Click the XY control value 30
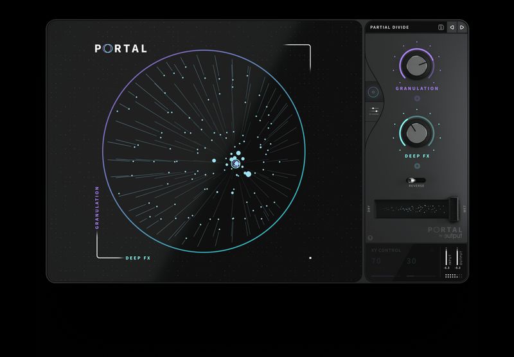This screenshot has height=357, width=514. click(x=411, y=261)
